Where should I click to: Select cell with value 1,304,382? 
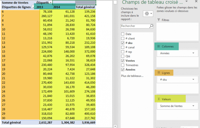[64, 123]
